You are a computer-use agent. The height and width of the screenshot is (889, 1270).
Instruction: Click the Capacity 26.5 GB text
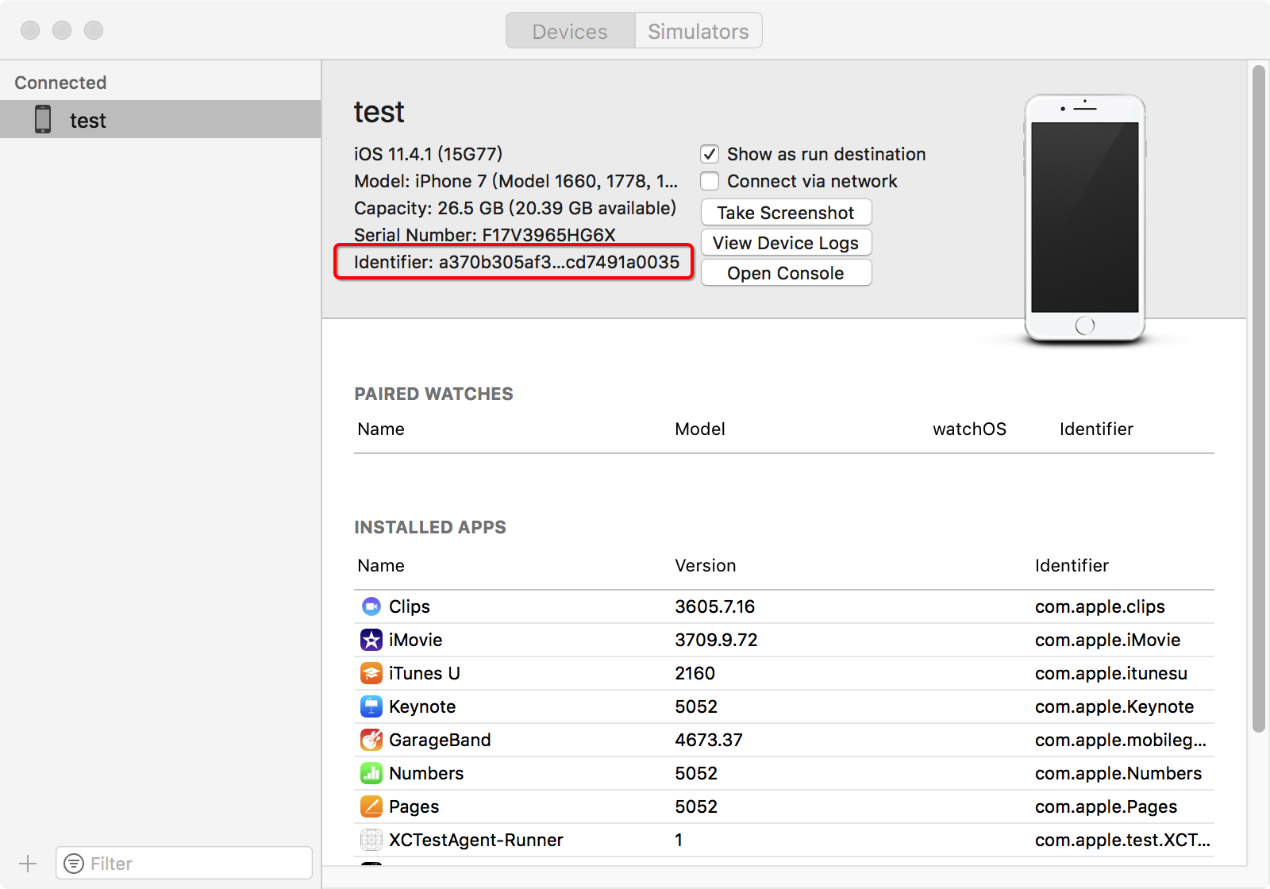[x=515, y=208]
